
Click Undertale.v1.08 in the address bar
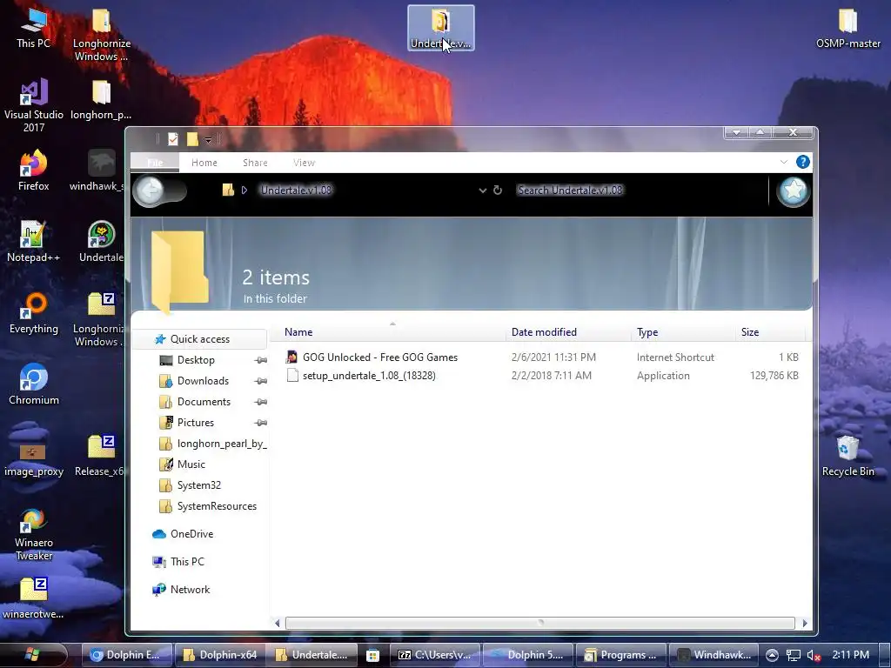(296, 190)
